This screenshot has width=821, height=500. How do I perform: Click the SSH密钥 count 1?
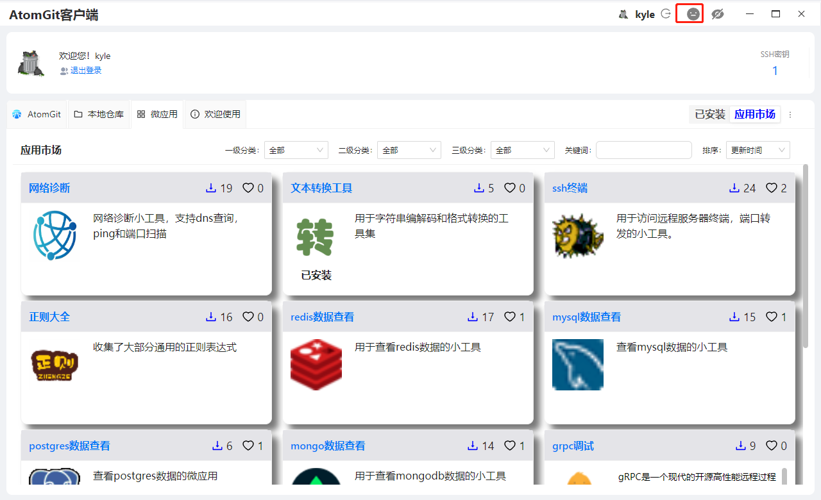(775, 71)
